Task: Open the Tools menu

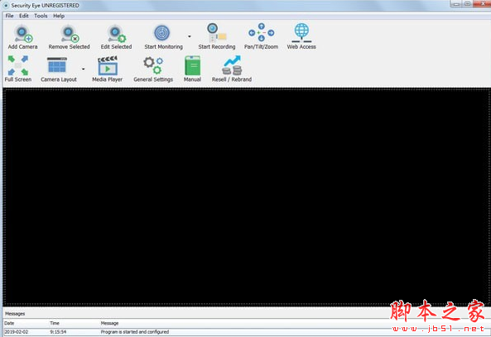Action: click(41, 16)
